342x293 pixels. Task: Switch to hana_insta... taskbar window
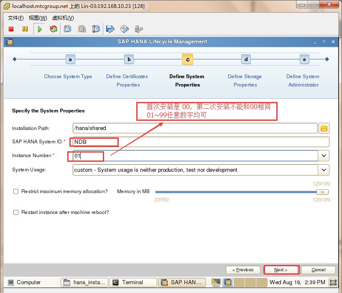click(84, 282)
